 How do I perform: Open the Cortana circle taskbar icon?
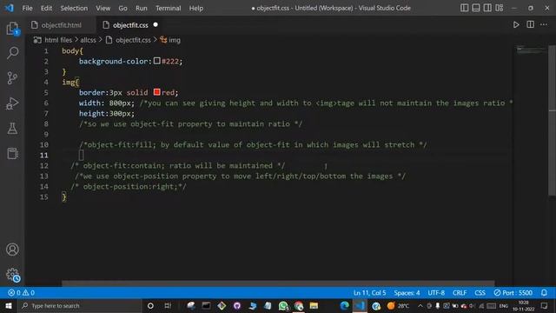pos(150,305)
